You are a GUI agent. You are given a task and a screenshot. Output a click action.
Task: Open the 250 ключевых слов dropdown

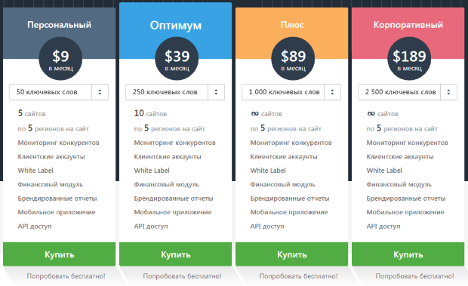tap(175, 92)
